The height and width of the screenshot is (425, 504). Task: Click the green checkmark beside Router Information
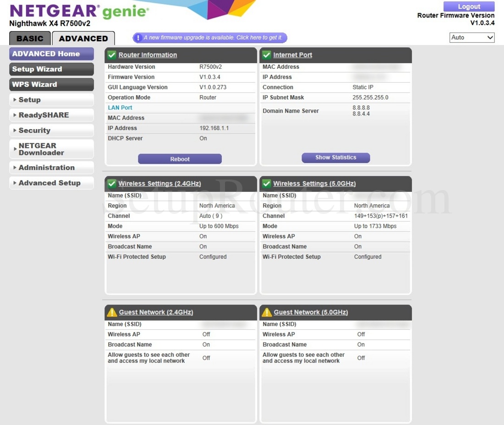[x=111, y=54]
